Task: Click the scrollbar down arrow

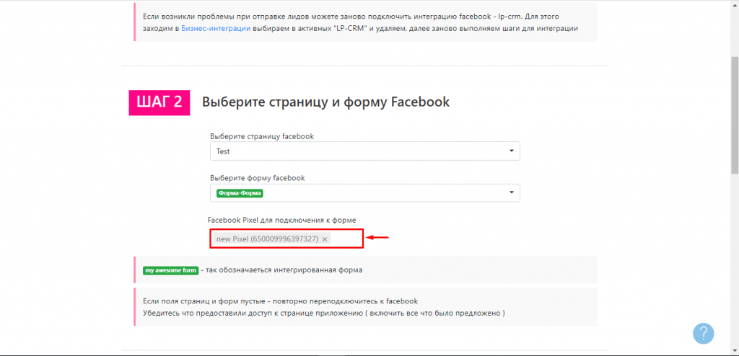Action: tap(733, 350)
